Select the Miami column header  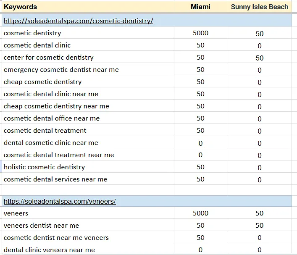200,7
